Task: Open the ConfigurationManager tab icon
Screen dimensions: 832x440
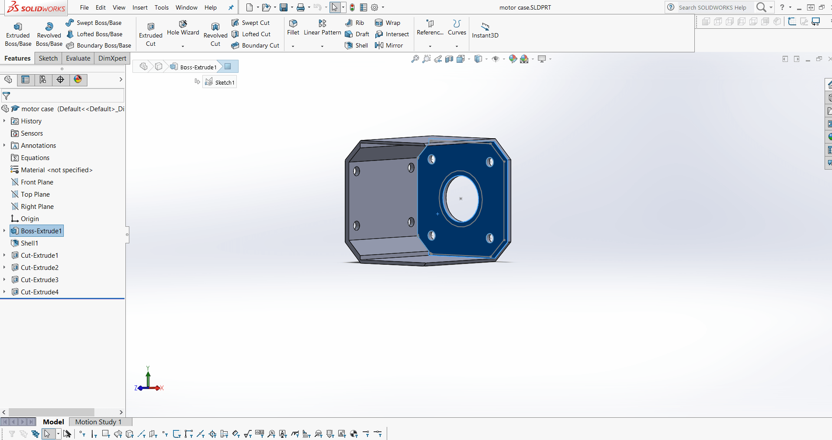Action: [x=43, y=79]
